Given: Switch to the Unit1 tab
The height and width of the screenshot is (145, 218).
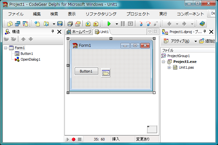Looking at the screenshot, I should [102, 32].
